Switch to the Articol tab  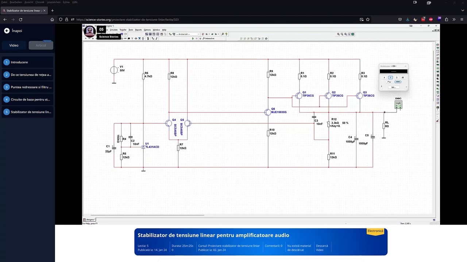[x=41, y=45]
